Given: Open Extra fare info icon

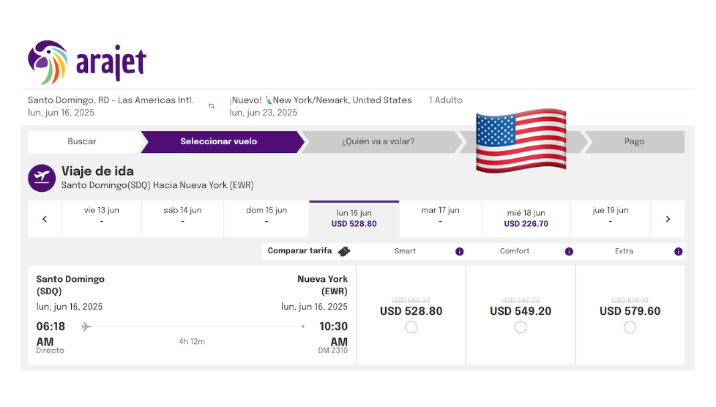Looking at the screenshot, I should (679, 252).
